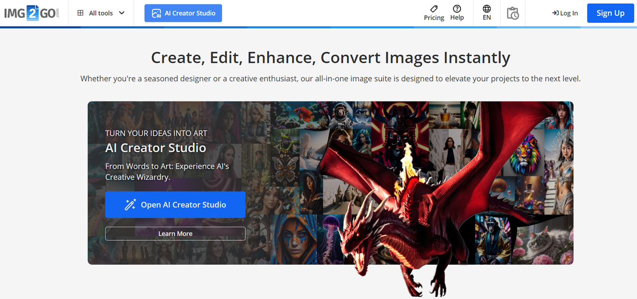Open the clipboard history clock icon
Screen dimensions: 637x299
[x=513, y=13]
